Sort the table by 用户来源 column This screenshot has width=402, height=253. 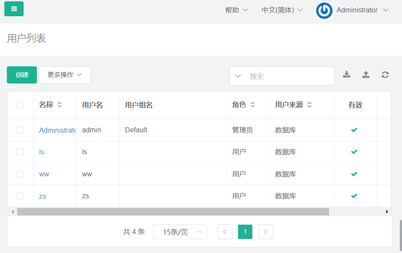point(309,105)
